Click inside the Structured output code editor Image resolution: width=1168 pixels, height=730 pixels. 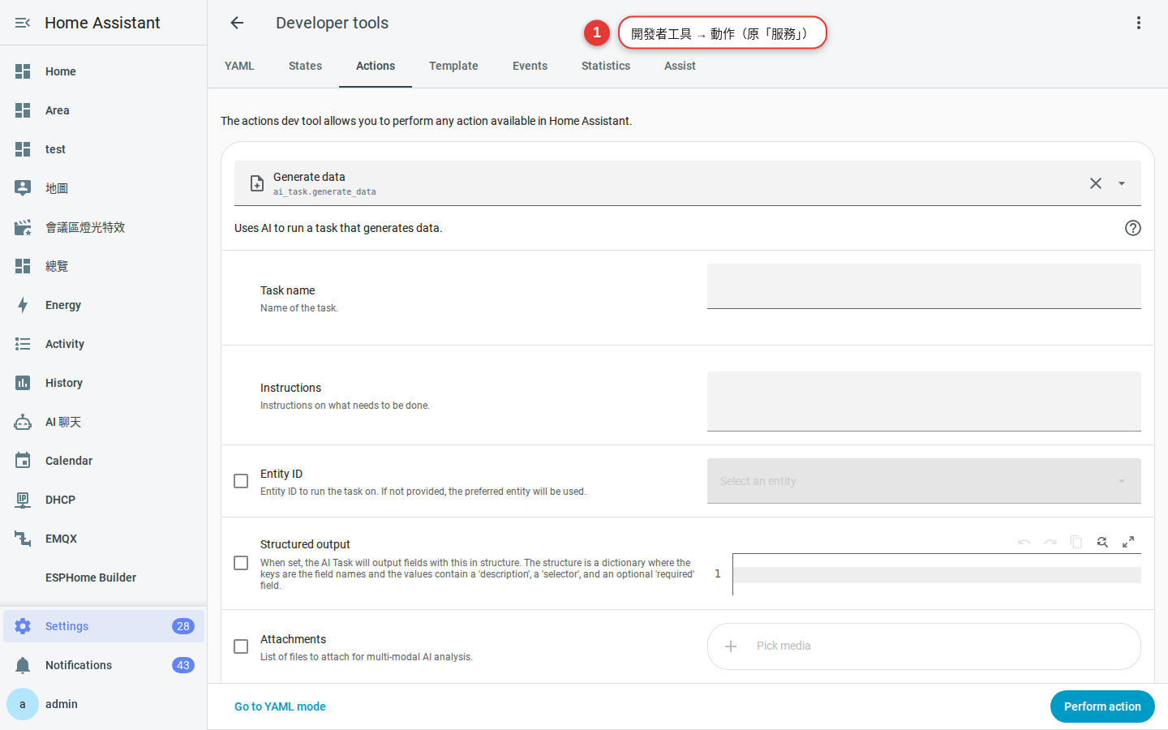937,574
